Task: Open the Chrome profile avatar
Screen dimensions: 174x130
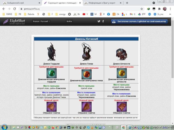Action: pyautogui.click(x=165, y=9)
